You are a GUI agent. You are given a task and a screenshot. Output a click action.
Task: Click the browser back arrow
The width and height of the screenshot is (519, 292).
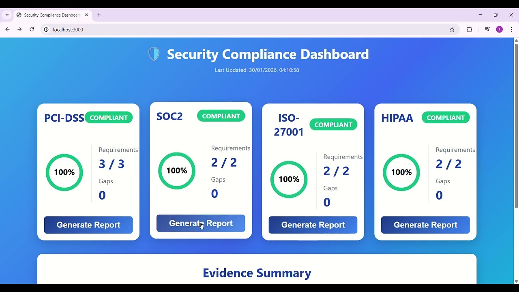coord(7,30)
